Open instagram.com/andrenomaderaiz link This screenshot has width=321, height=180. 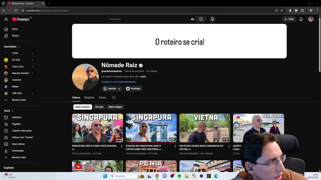point(119,82)
